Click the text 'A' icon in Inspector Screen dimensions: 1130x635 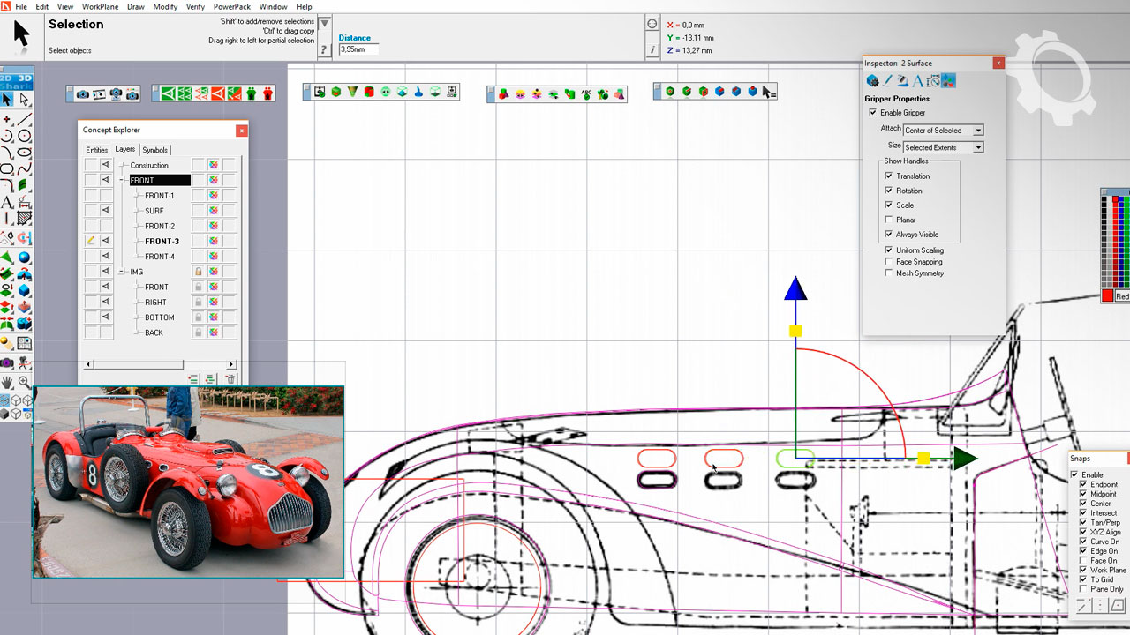click(x=917, y=81)
